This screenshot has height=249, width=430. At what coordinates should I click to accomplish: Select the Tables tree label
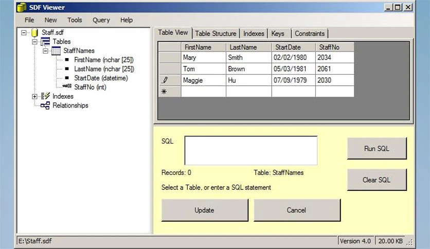[x=61, y=41]
